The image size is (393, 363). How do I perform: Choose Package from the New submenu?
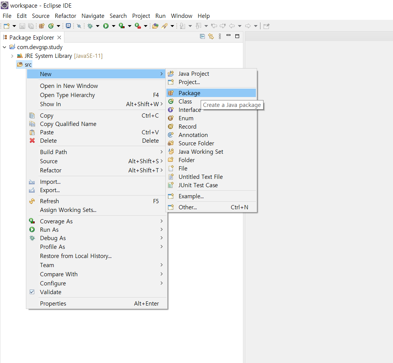211,93
